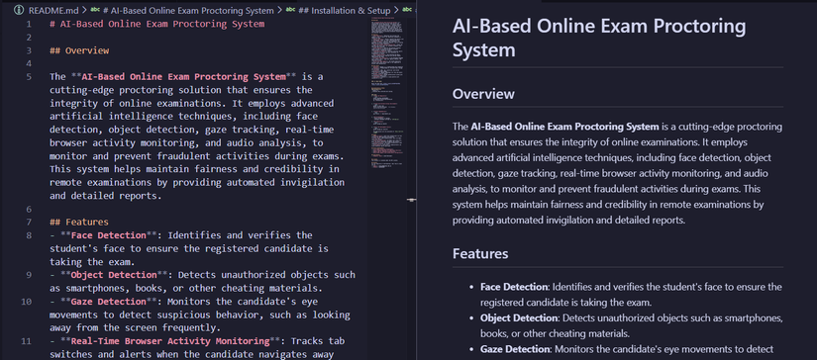Click the bold 'Gaze Detection' bullet in the preview
The height and width of the screenshot is (360, 817).
(x=514, y=349)
